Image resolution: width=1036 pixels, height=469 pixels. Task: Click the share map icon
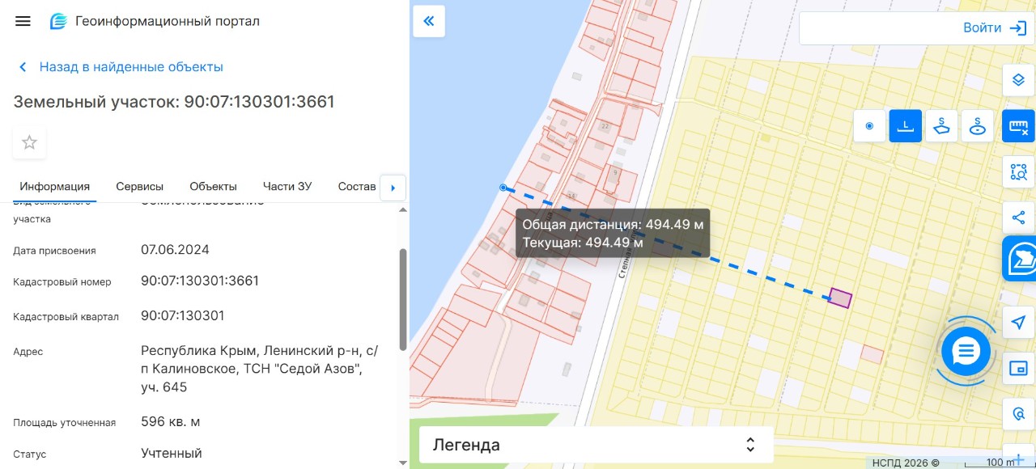[x=1018, y=218]
